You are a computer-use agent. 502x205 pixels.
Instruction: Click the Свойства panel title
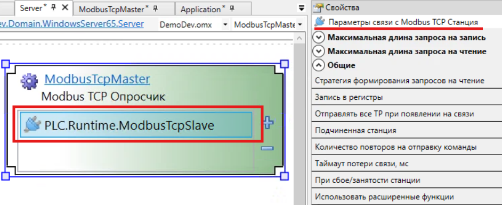[342, 7]
